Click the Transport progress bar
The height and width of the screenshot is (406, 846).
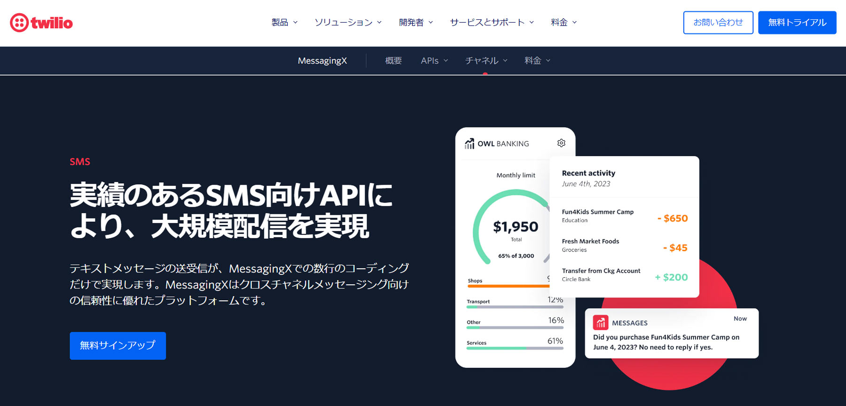click(515, 307)
